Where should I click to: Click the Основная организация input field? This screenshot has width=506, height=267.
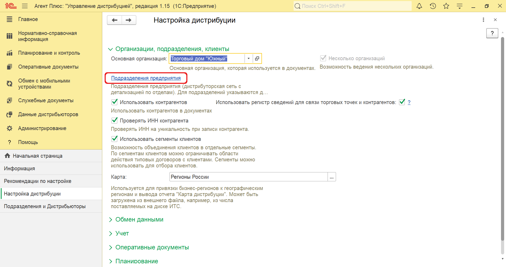[207, 58]
